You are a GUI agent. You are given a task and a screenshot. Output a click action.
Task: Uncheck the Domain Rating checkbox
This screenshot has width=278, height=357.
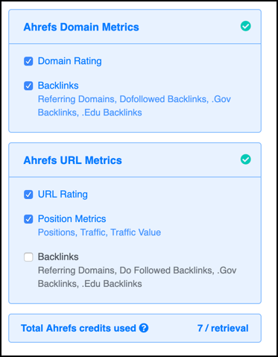tap(28, 61)
